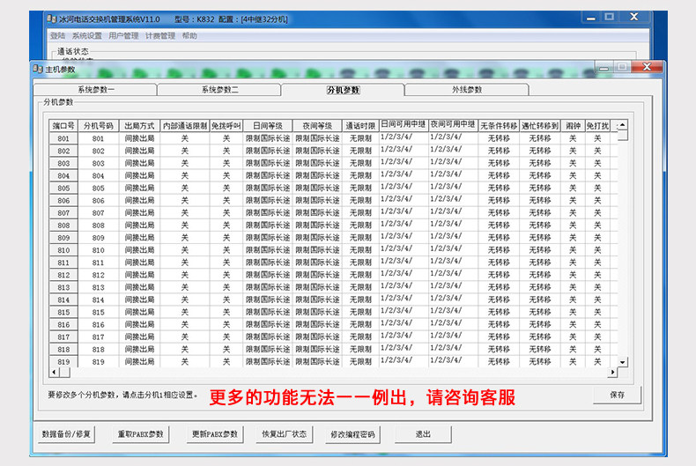Click the 闹钟 column header
The width and height of the screenshot is (696, 466).
pyautogui.click(x=573, y=126)
